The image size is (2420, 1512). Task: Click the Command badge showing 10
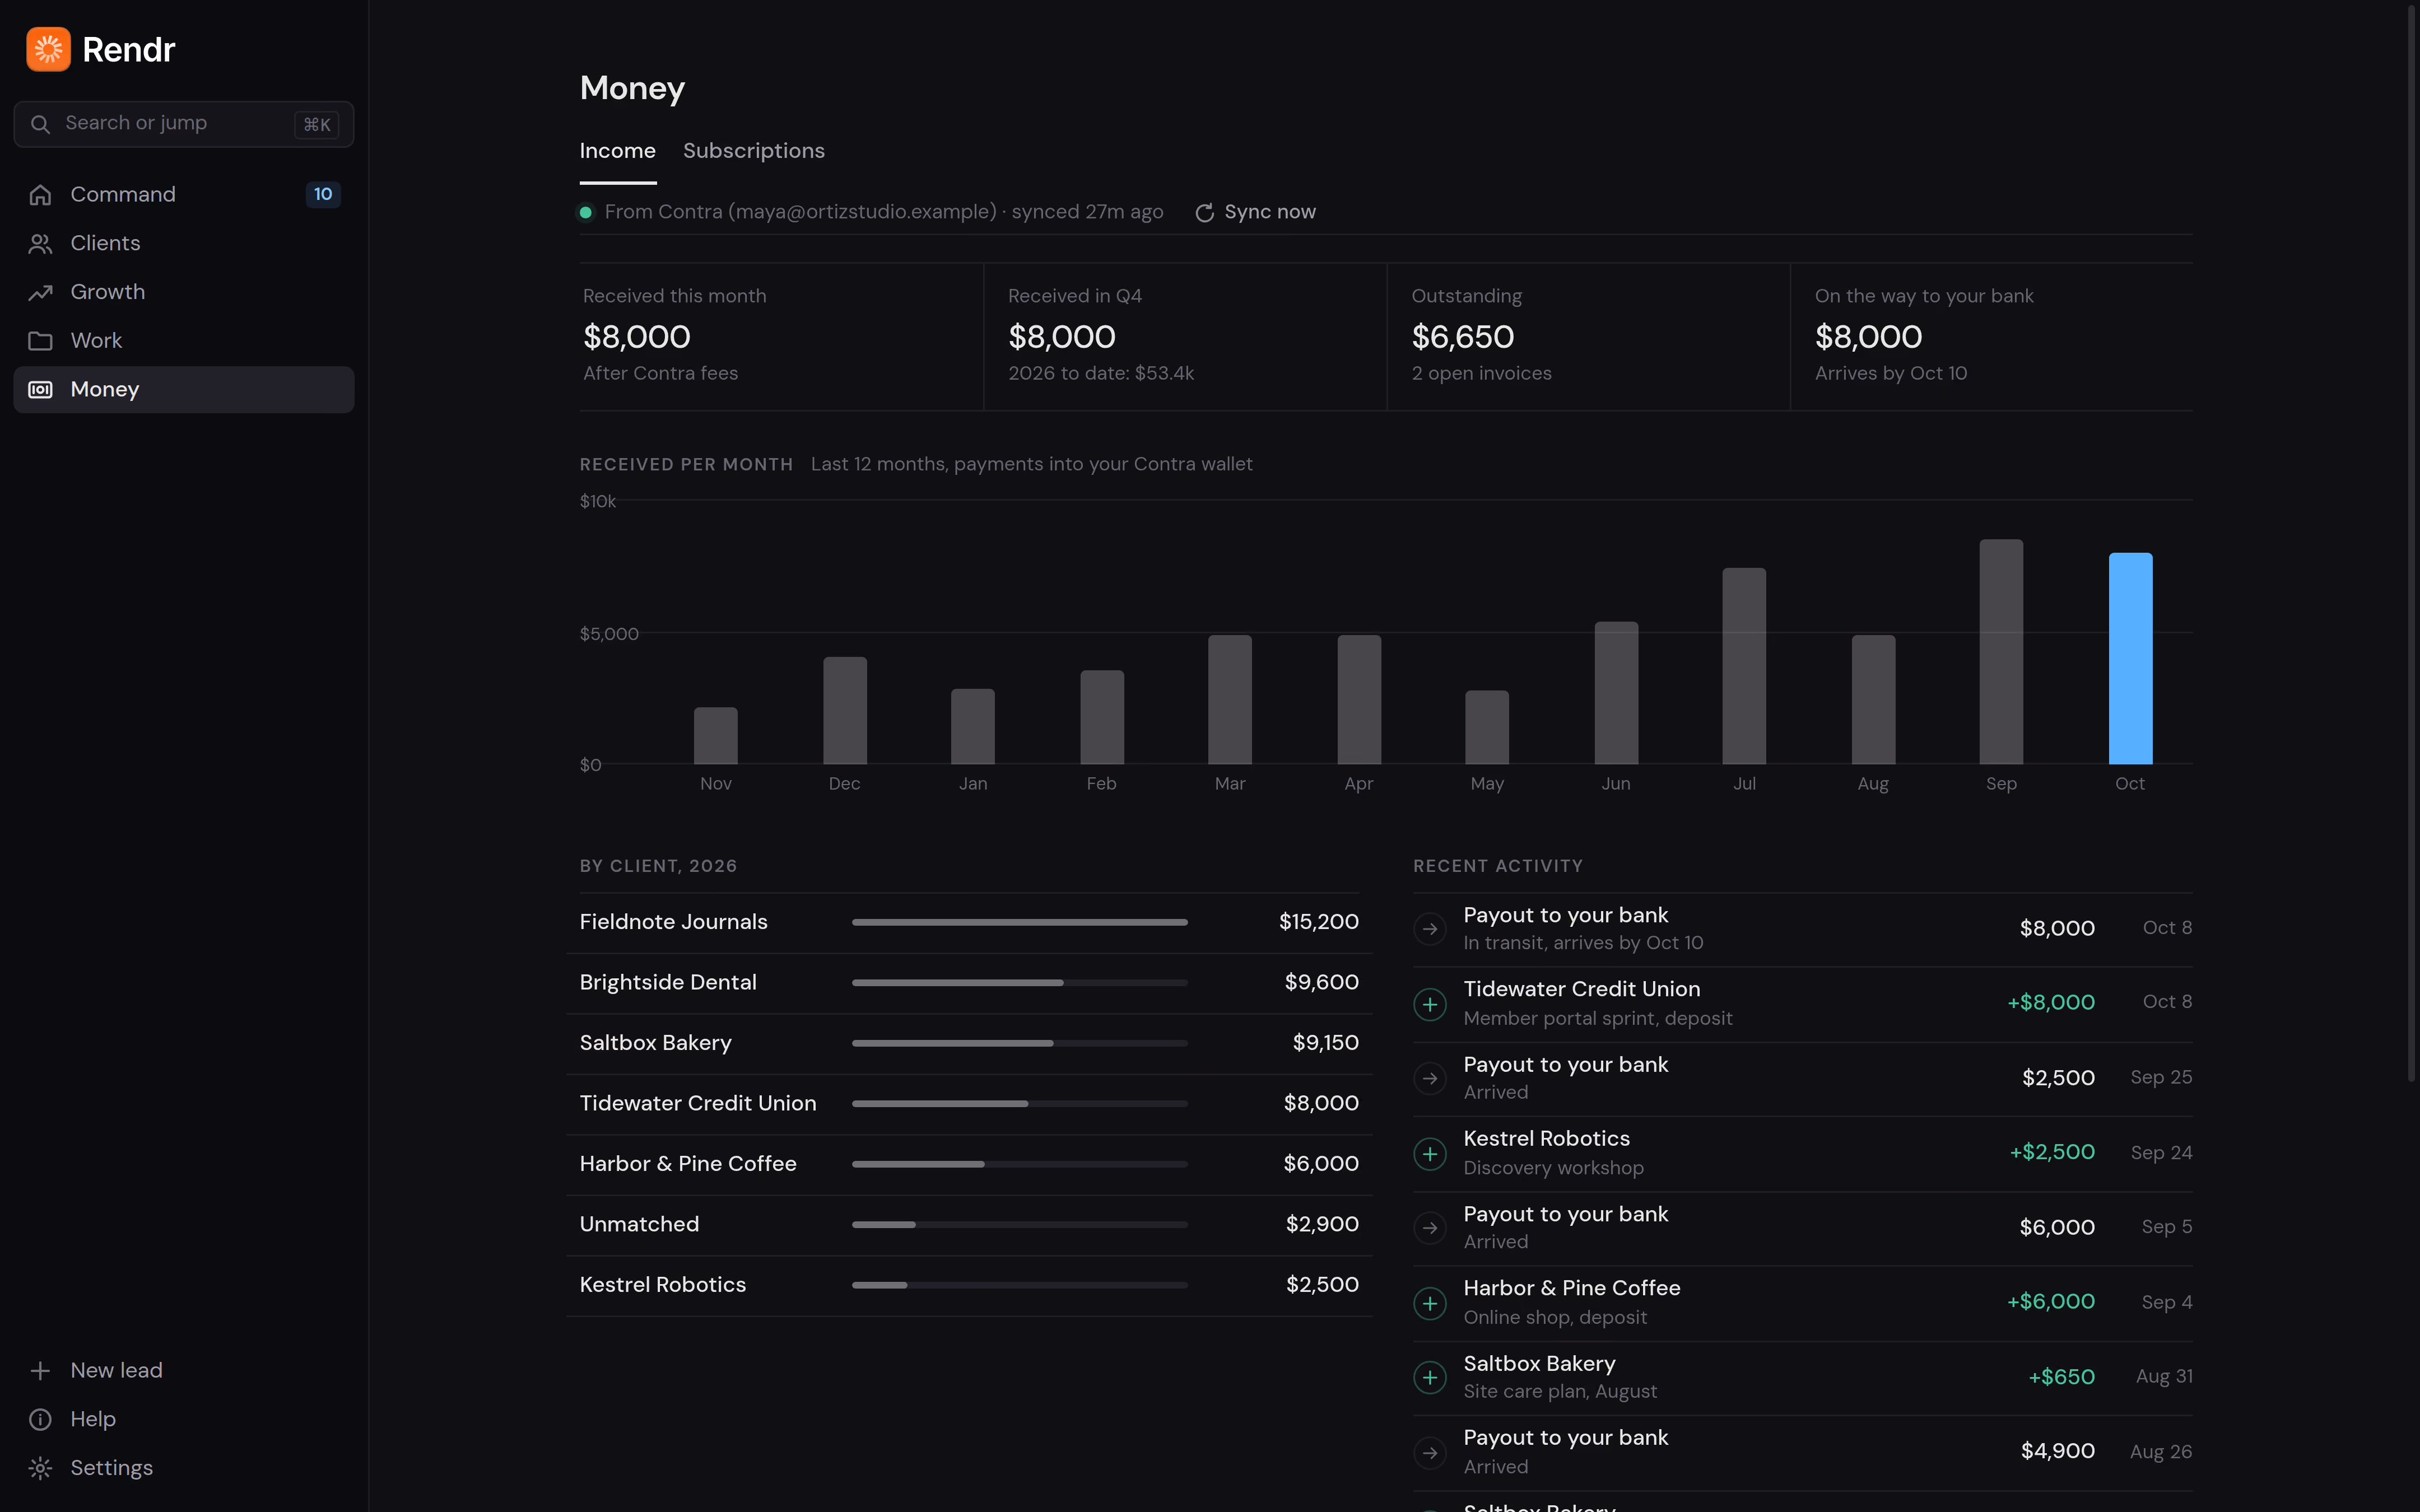point(323,195)
